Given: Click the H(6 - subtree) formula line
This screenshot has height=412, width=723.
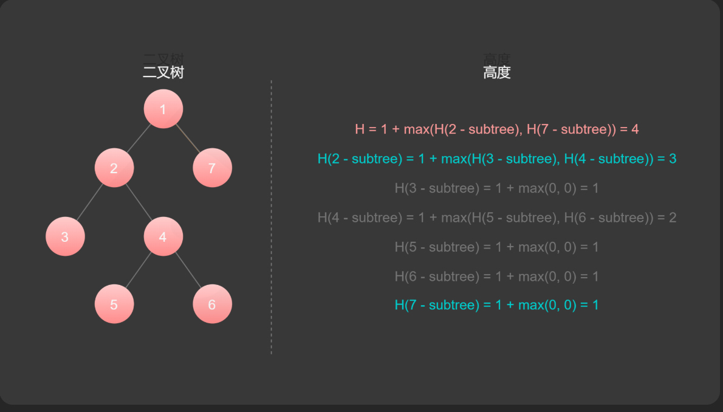Looking at the screenshot, I should coord(496,276).
